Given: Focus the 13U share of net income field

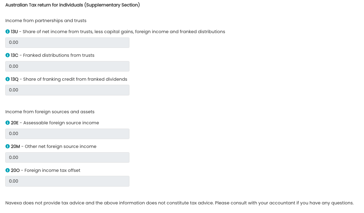Looking at the screenshot, I should coord(67,43).
